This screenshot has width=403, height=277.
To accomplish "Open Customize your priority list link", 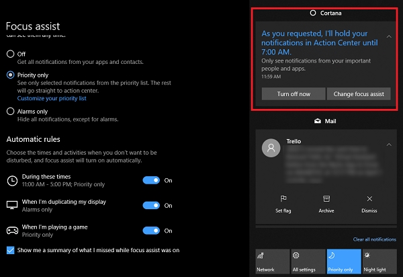I will (x=52, y=98).
